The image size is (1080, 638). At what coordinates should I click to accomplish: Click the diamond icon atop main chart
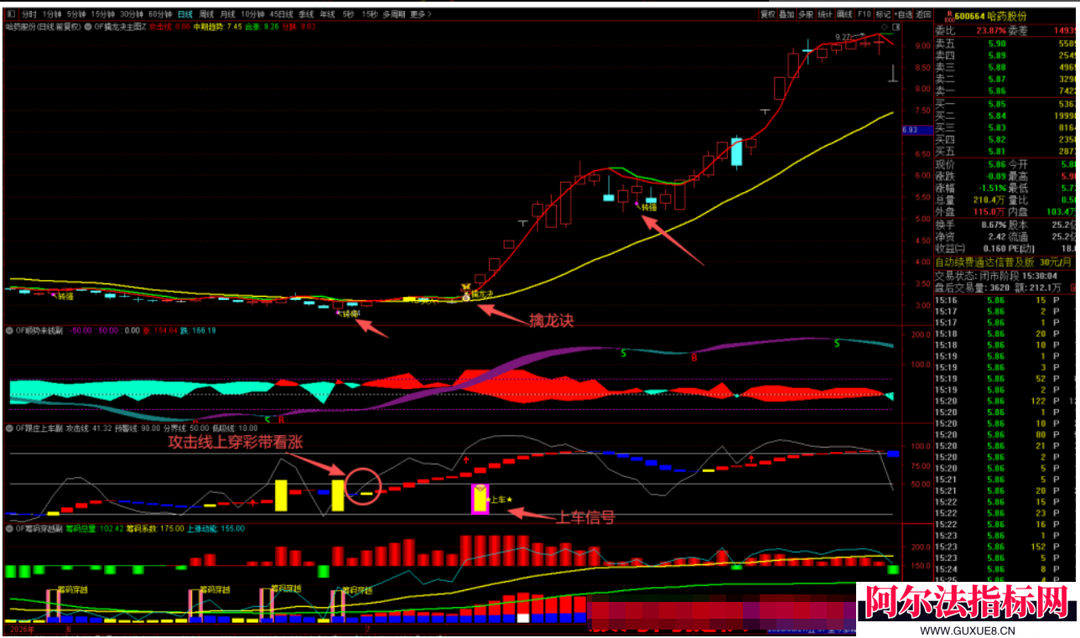pyautogui.click(x=885, y=27)
